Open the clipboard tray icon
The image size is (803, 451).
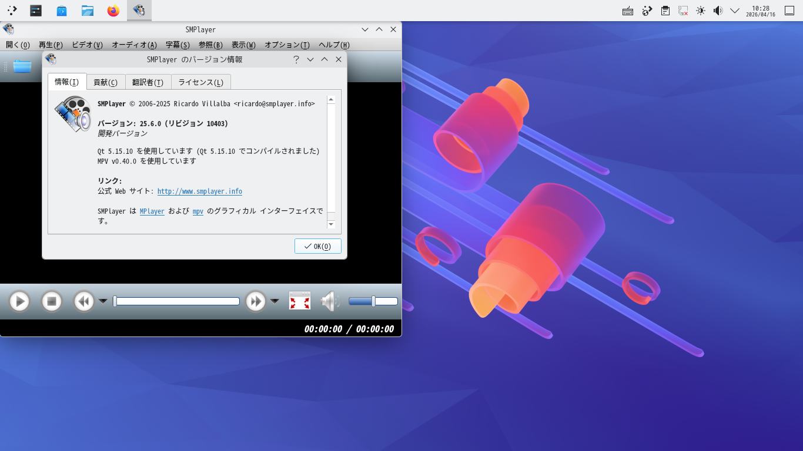665,11
